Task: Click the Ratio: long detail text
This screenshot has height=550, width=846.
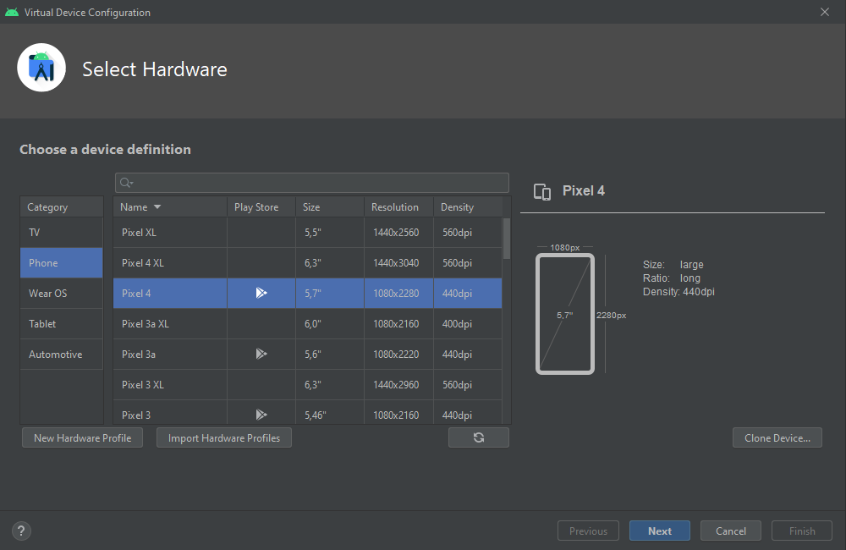Action: pyautogui.click(x=672, y=278)
